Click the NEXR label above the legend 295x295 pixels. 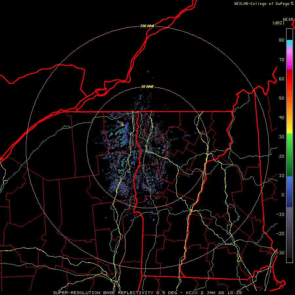pos(288,20)
